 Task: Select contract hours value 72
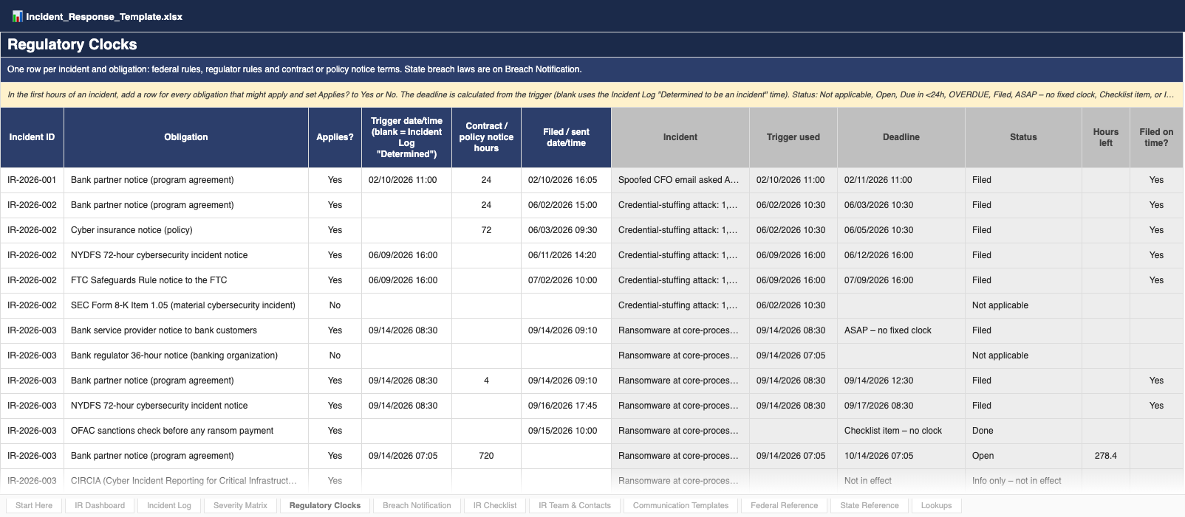[486, 230]
